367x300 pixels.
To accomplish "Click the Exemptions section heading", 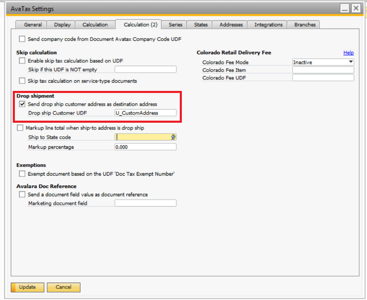I will coord(31,165).
